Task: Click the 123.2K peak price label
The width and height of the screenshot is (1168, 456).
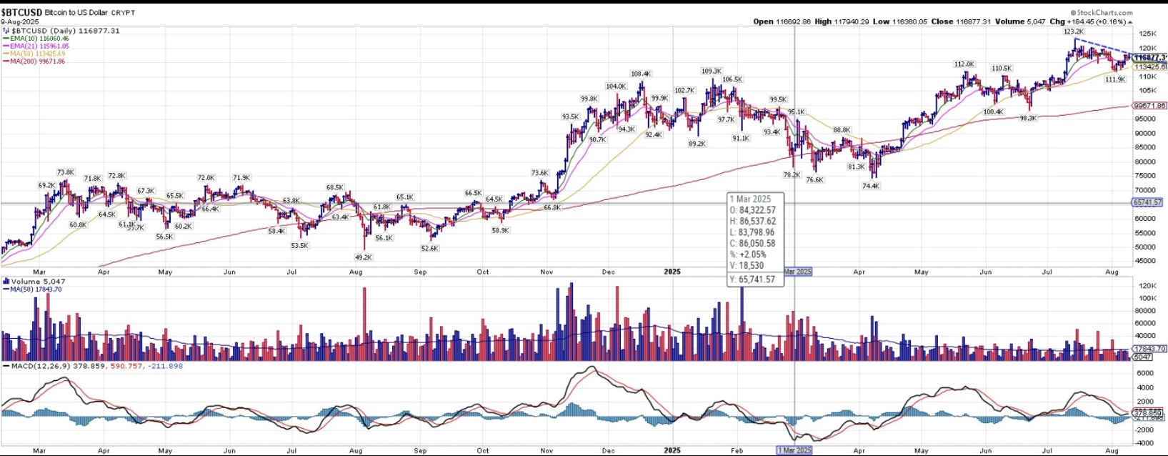Action: (x=1073, y=31)
